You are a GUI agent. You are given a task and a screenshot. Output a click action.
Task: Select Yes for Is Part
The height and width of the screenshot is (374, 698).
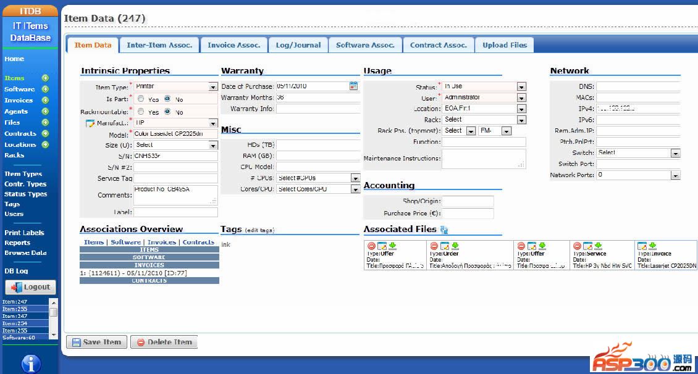(141, 99)
